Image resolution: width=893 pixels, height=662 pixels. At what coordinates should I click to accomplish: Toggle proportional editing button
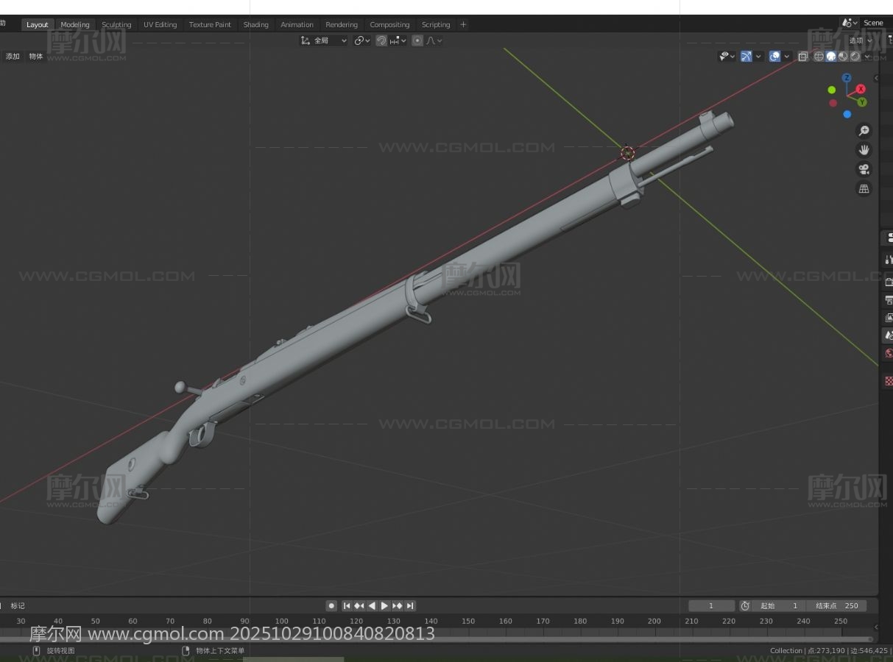pyautogui.click(x=417, y=41)
